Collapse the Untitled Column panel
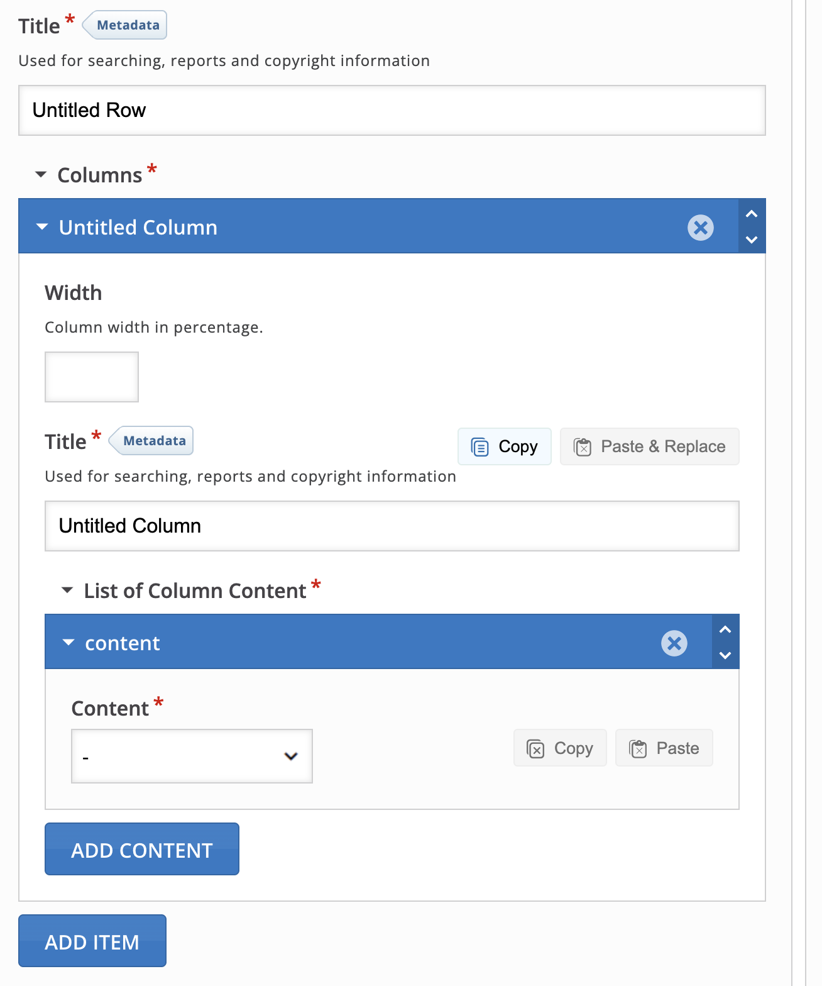This screenshot has height=986, width=822. 42,228
